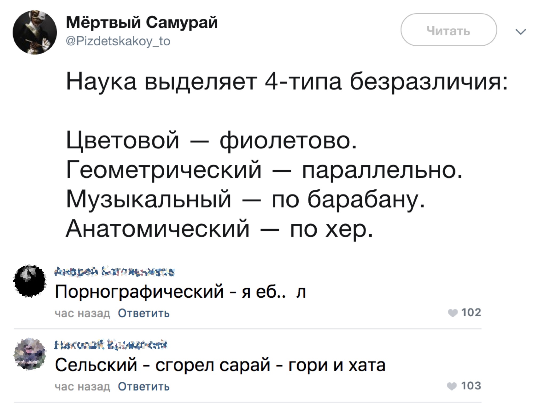Click the comment text 'Порнографический - я еб.. л'
This screenshot has height=420, width=533.
point(180,292)
